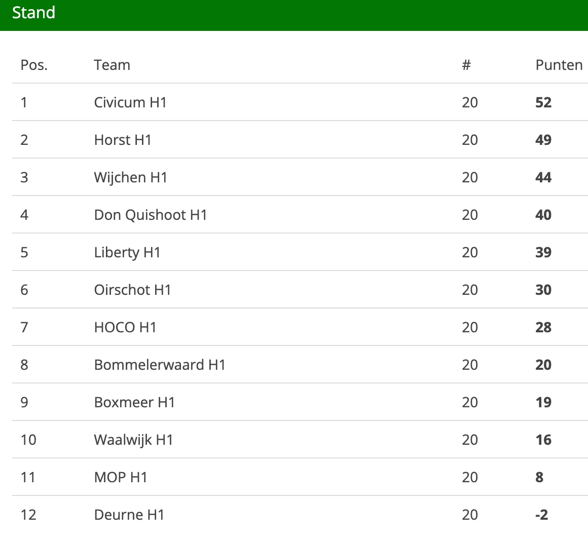Click the Waalwijk H1 team name
Image resolution: width=588 pixels, height=540 pixels.
pos(133,440)
